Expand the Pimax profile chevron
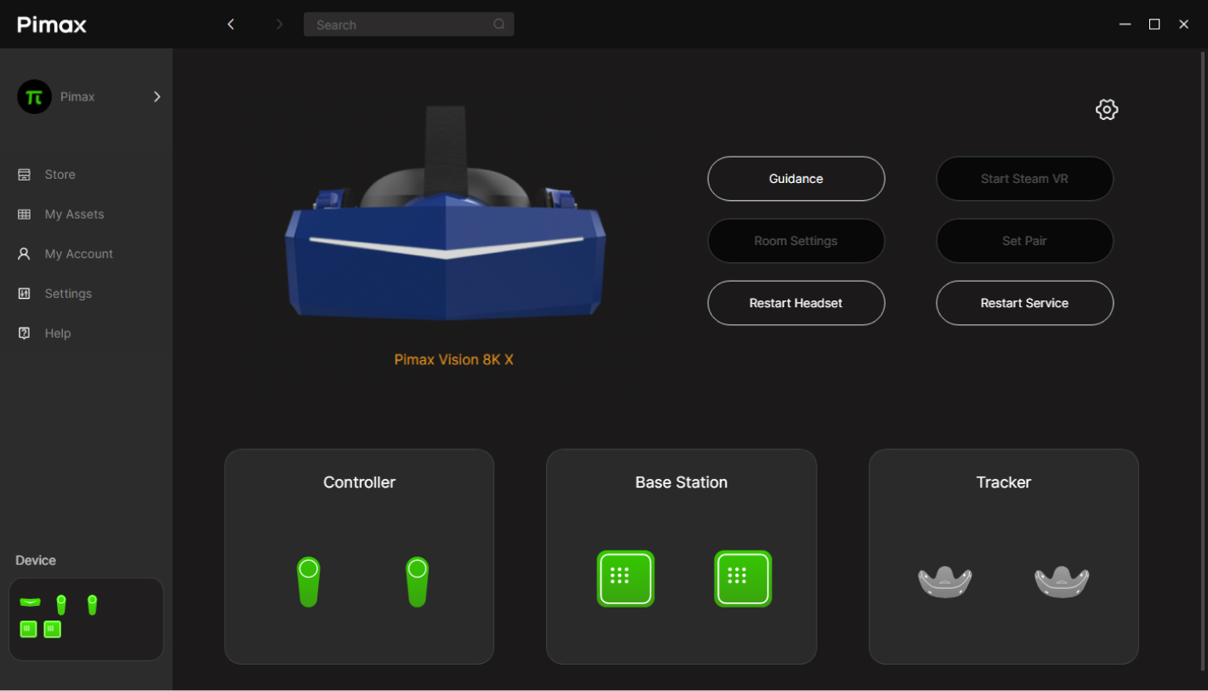The height and width of the screenshot is (691, 1208). (157, 97)
